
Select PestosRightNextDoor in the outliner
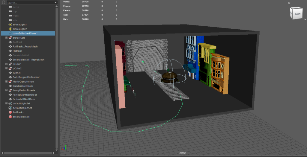click(x=25, y=94)
